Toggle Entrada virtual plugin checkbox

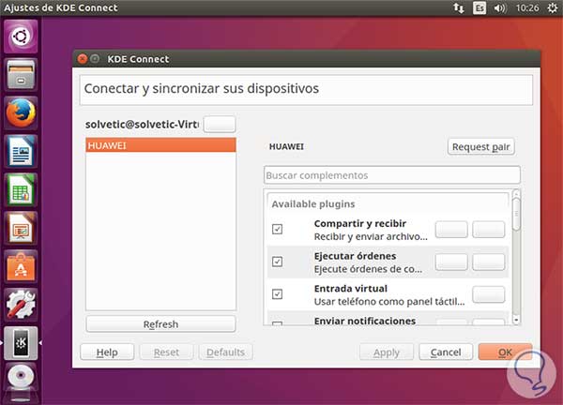[277, 294]
